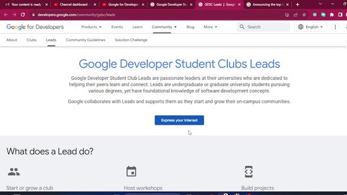The height and width of the screenshot is (195, 347).
Task: Bookmark this page with the star icon
Action: click(x=304, y=15)
